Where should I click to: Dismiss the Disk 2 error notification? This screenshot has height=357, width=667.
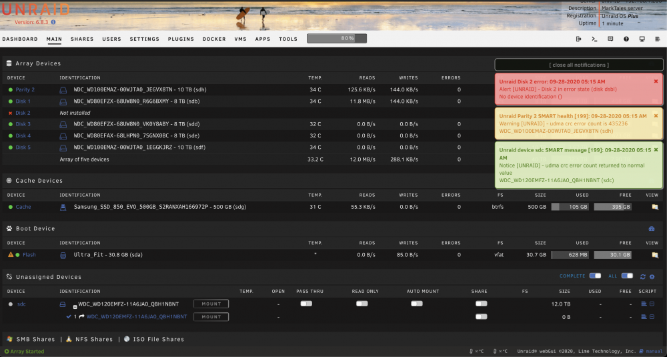click(x=656, y=81)
